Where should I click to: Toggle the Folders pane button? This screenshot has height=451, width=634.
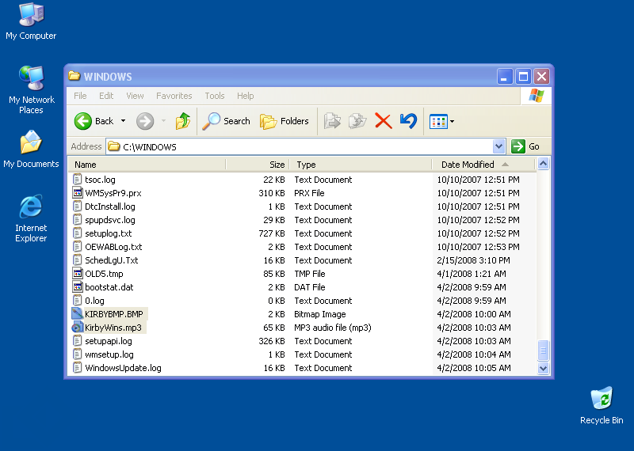284,121
